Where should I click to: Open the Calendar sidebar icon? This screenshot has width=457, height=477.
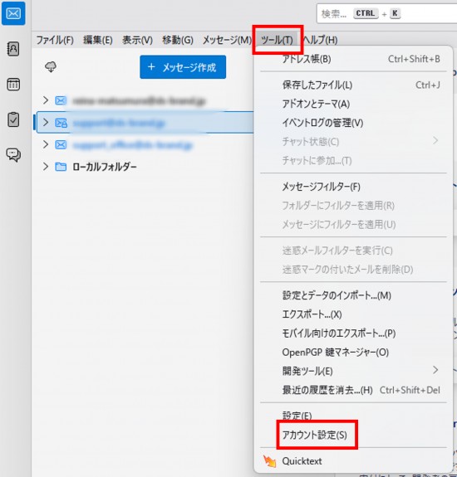[13, 85]
